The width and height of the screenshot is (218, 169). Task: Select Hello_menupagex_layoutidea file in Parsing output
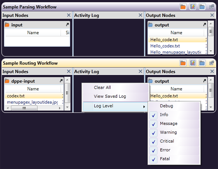177,52
